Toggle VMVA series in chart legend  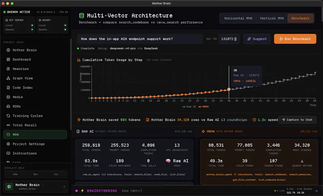203,107
